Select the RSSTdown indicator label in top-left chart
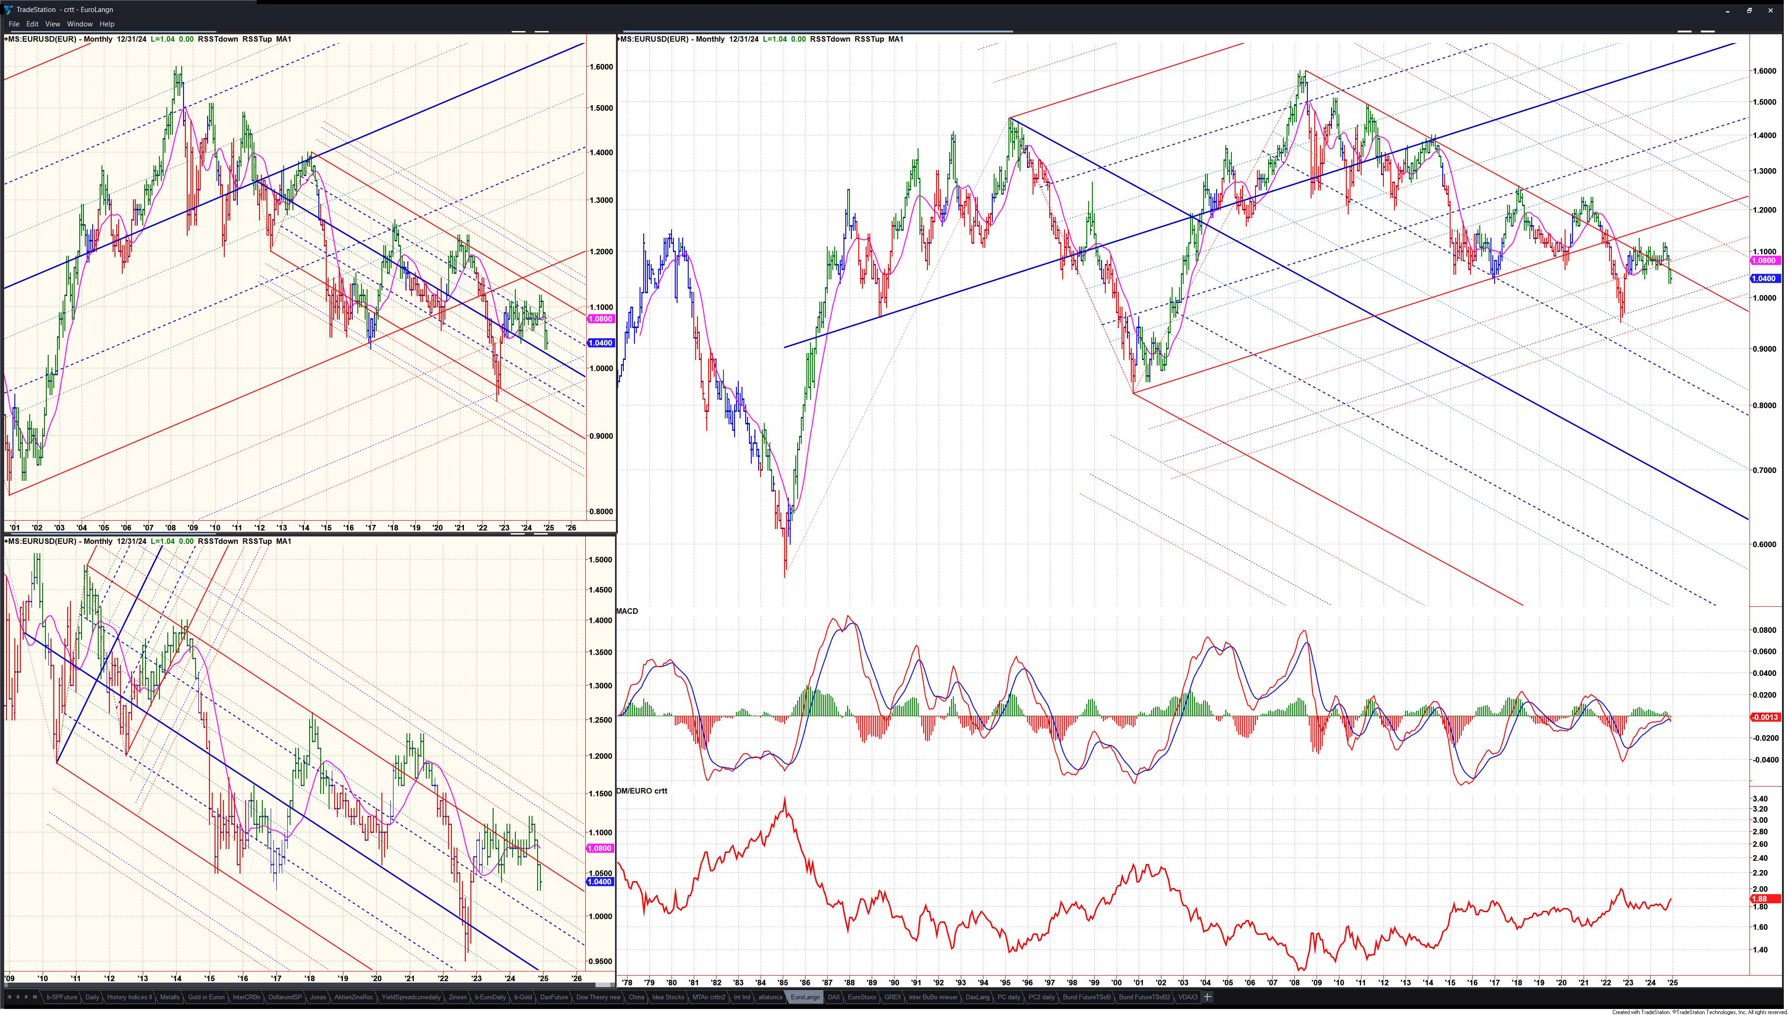The height and width of the screenshot is (1015, 1788). (x=217, y=39)
